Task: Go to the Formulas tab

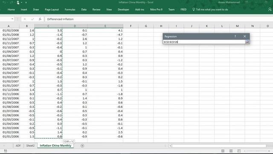Action: (70, 9)
